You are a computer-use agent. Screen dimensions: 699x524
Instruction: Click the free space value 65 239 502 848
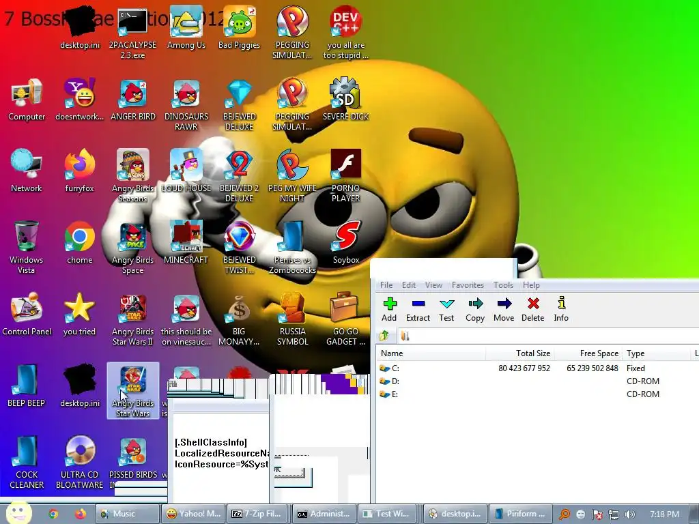click(x=593, y=368)
